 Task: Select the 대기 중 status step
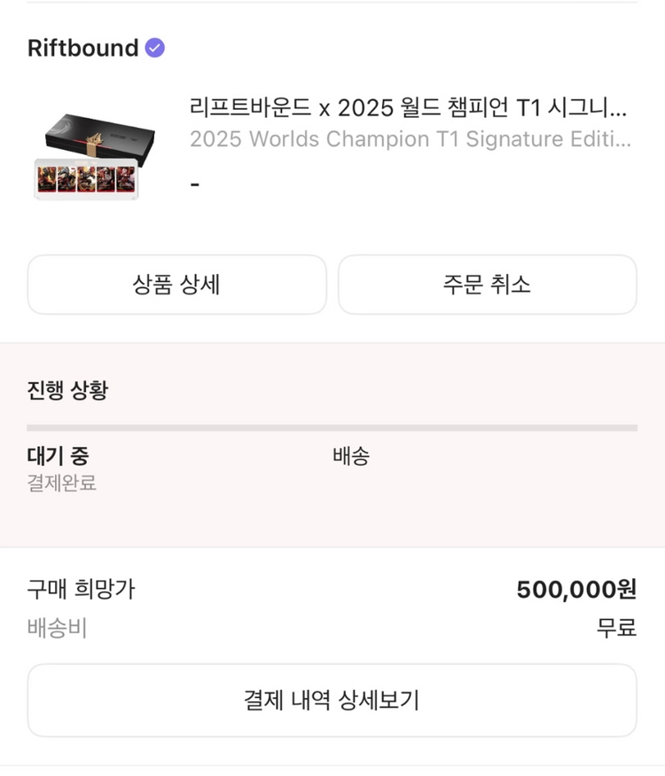point(58,456)
